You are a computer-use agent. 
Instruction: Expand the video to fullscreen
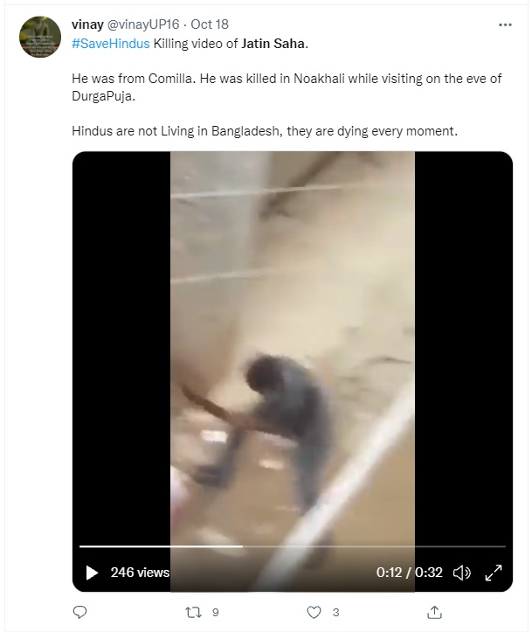pos(494,573)
